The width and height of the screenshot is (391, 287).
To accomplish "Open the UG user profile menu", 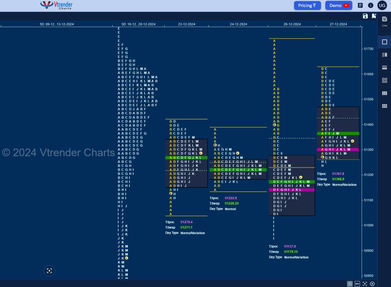I will point(382,5).
